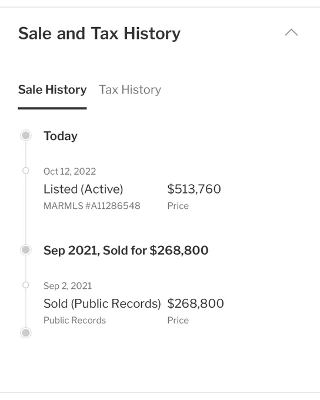The height and width of the screenshot is (400, 320).
Task: Click the Sep 2, 2021 date text
Action: [x=68, y=286]
